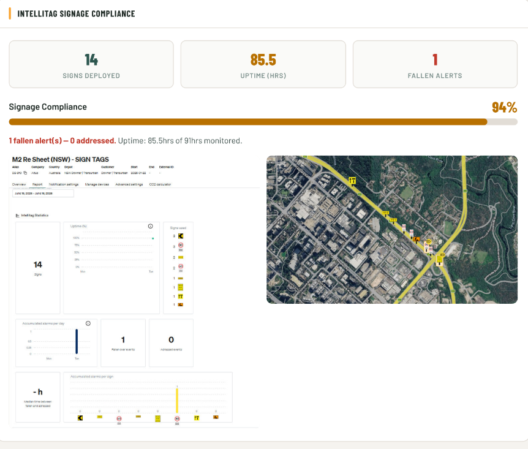This screenshot has height=449, width=528.
Task: Select the yellow text-board sign in Signs used list
Action: [181, 287]
